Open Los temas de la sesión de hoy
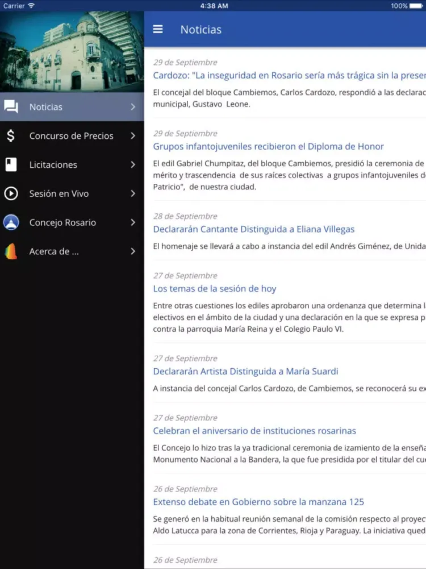Image resolution: width=426 pixels, height=569 pixels. click(215, 289)
